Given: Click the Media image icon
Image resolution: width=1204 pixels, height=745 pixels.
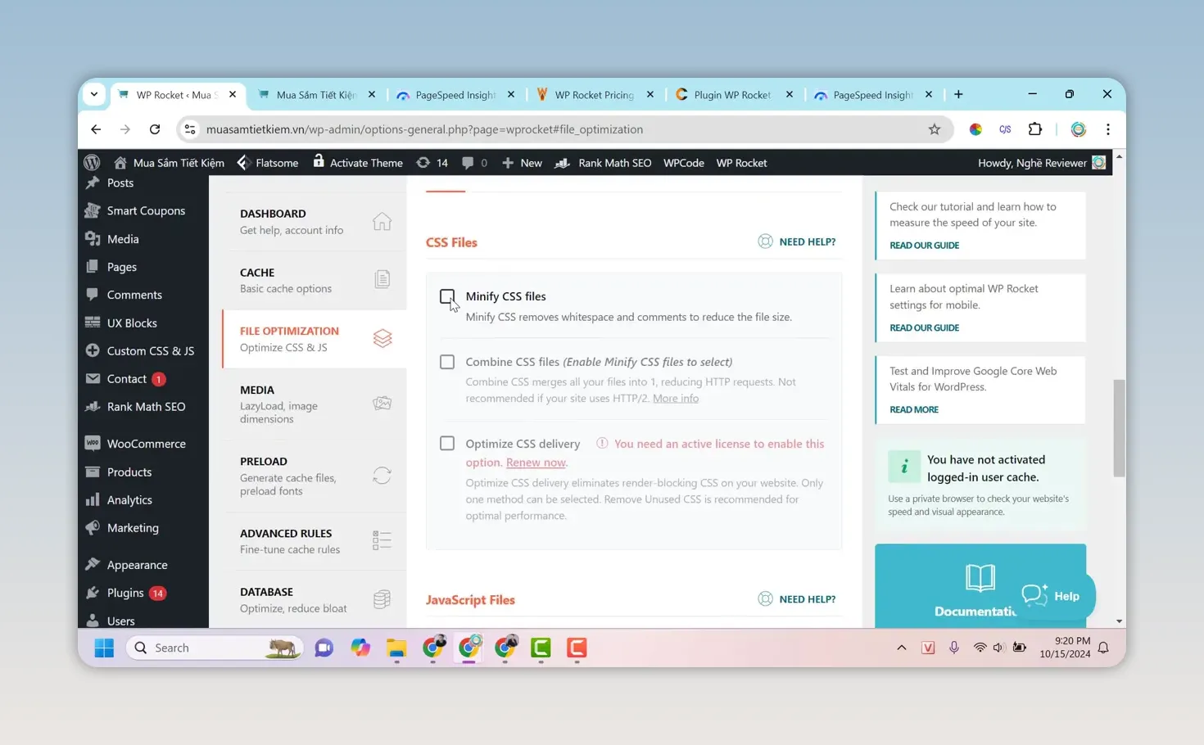Looking at the screenshot, I should [x=382, y=403].
